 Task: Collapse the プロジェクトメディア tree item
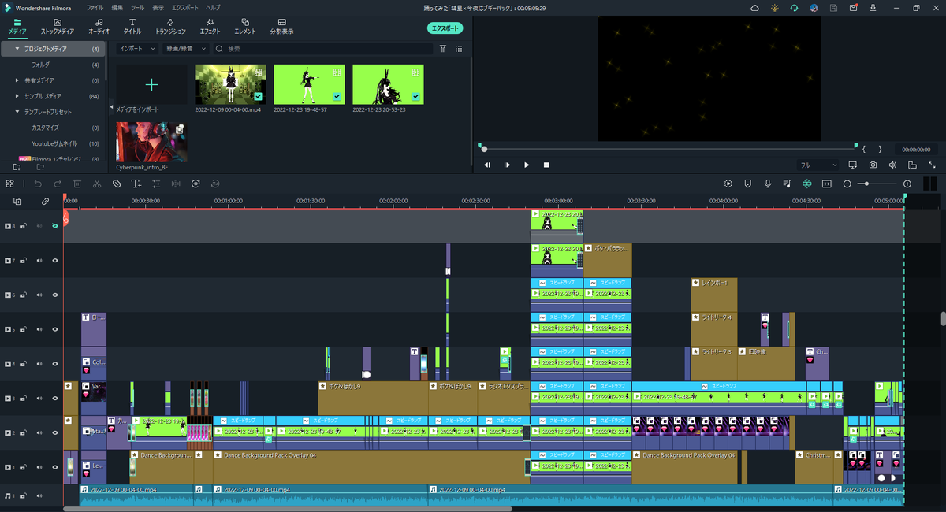[17, 49]
